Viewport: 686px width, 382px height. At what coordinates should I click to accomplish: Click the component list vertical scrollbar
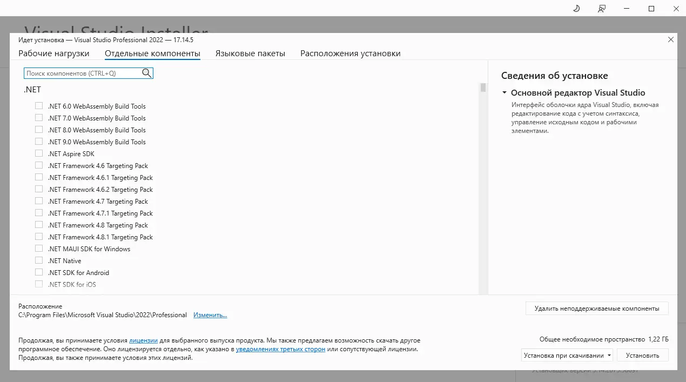coord(483,188)
